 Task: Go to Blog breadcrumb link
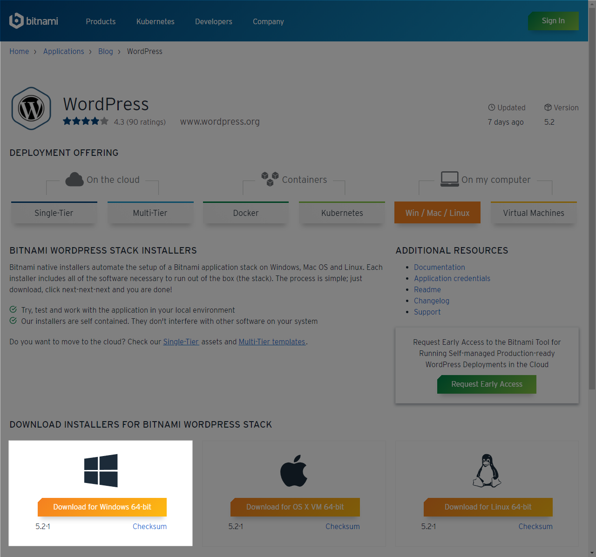click(106, 51)
